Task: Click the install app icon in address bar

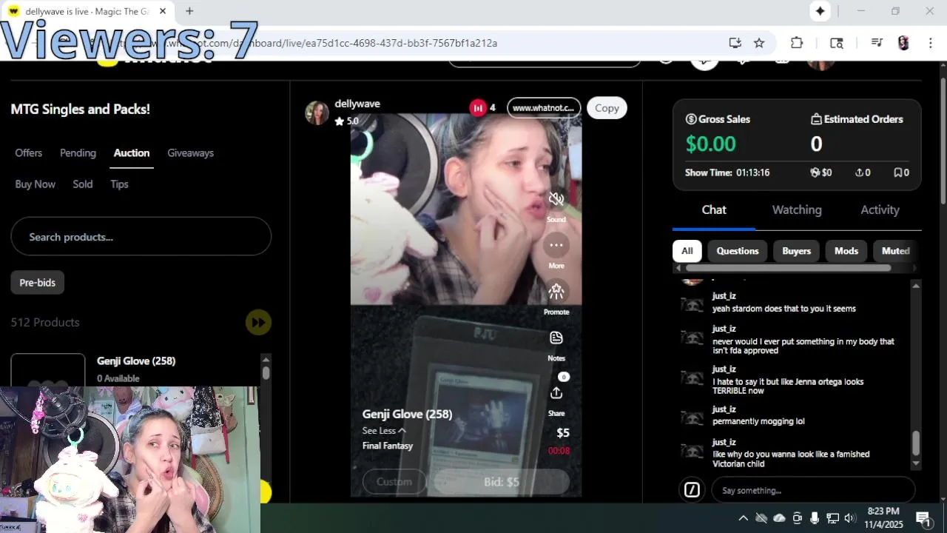Action: [x=735, y=43]
